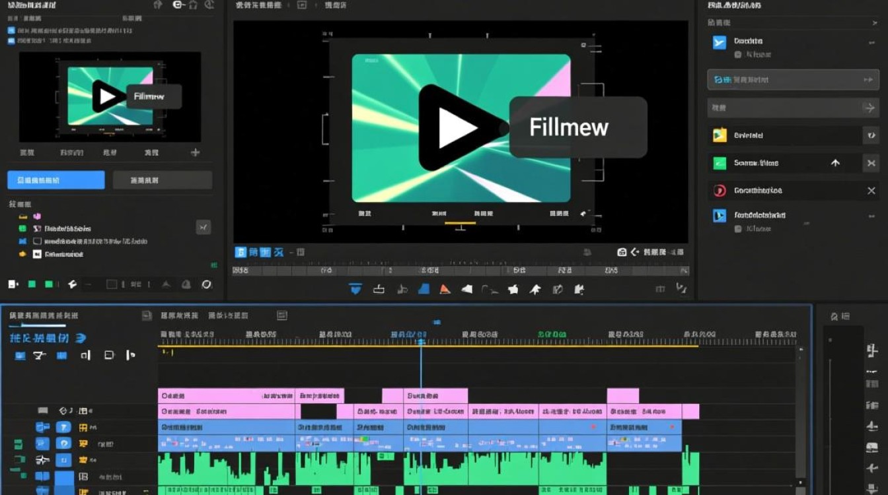Image resolution: width=888 pixels, height=495 pixels.
Task: Select the orange triangle tool below preview
Action: [445, 288]
